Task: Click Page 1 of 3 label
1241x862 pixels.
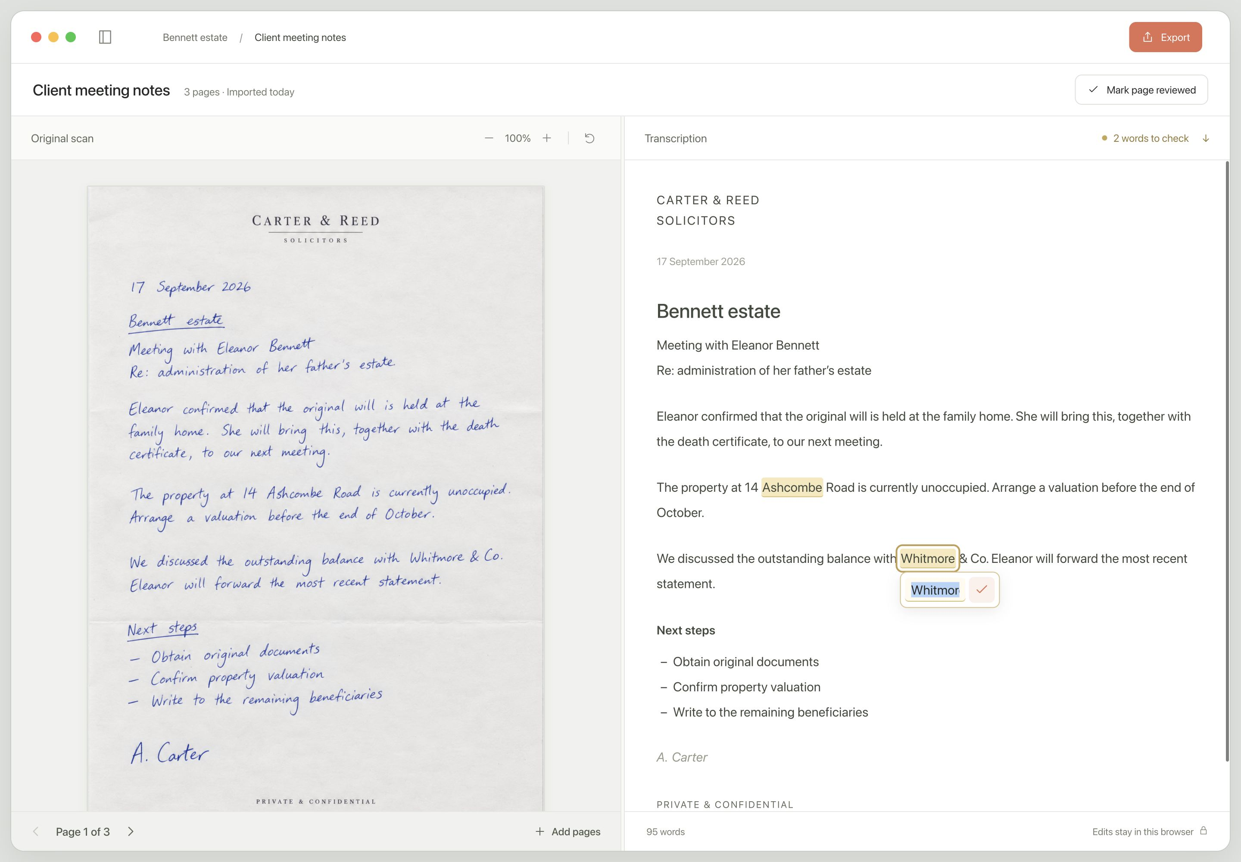Action: click(x=83, y=832)
